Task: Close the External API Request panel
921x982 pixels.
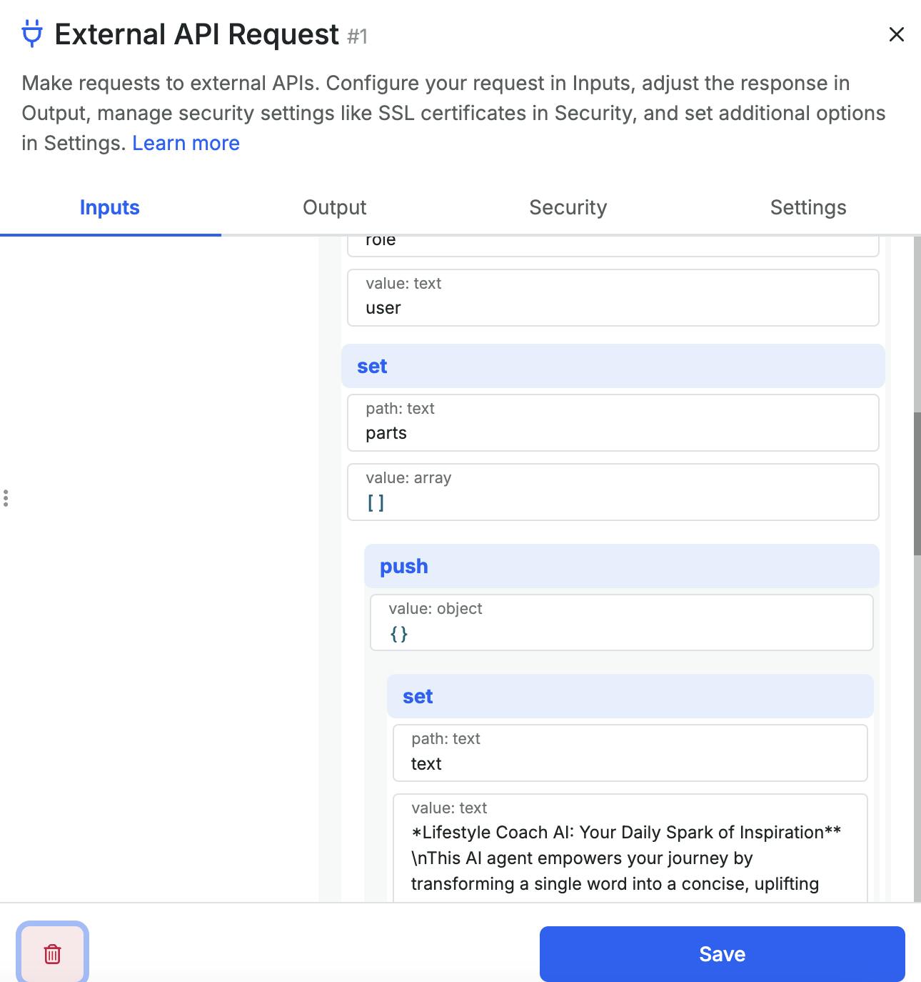Action: click(x=896, y=34)
